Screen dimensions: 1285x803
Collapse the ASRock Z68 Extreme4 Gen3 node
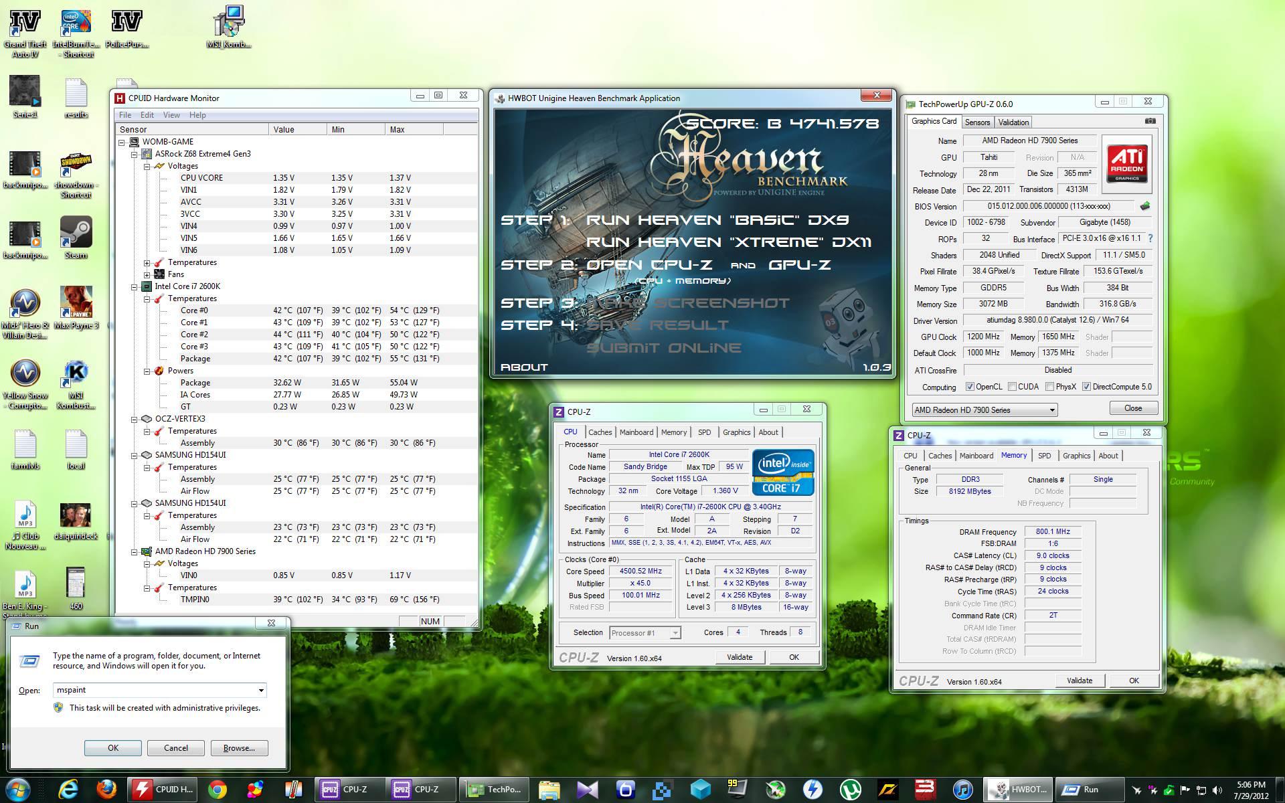[x=134, y=154]
